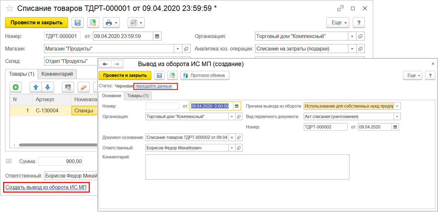Viewport: 438px width, 212px height.
Task: Open reports icon menu in Списание товаров toolbar
Action: [136, 23]
